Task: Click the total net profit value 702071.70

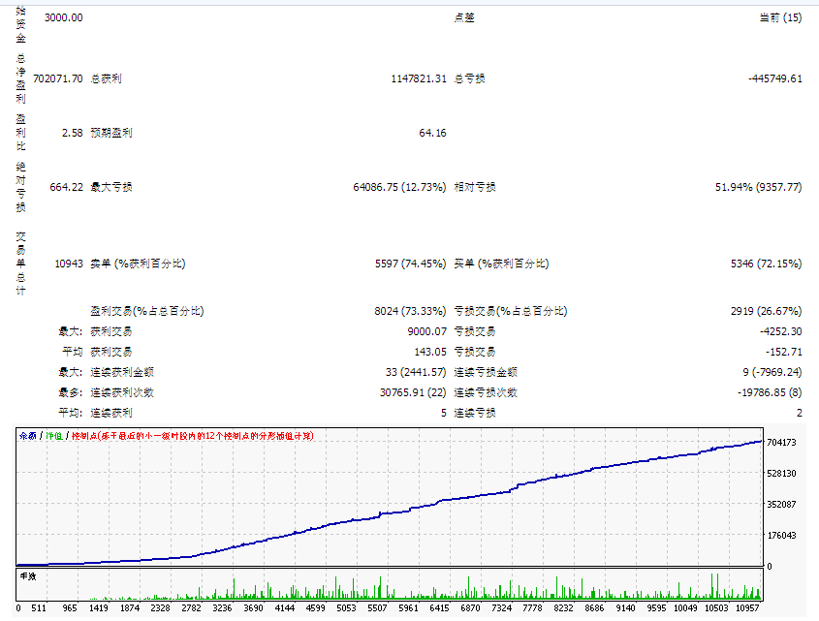Action: pos(57,78)
